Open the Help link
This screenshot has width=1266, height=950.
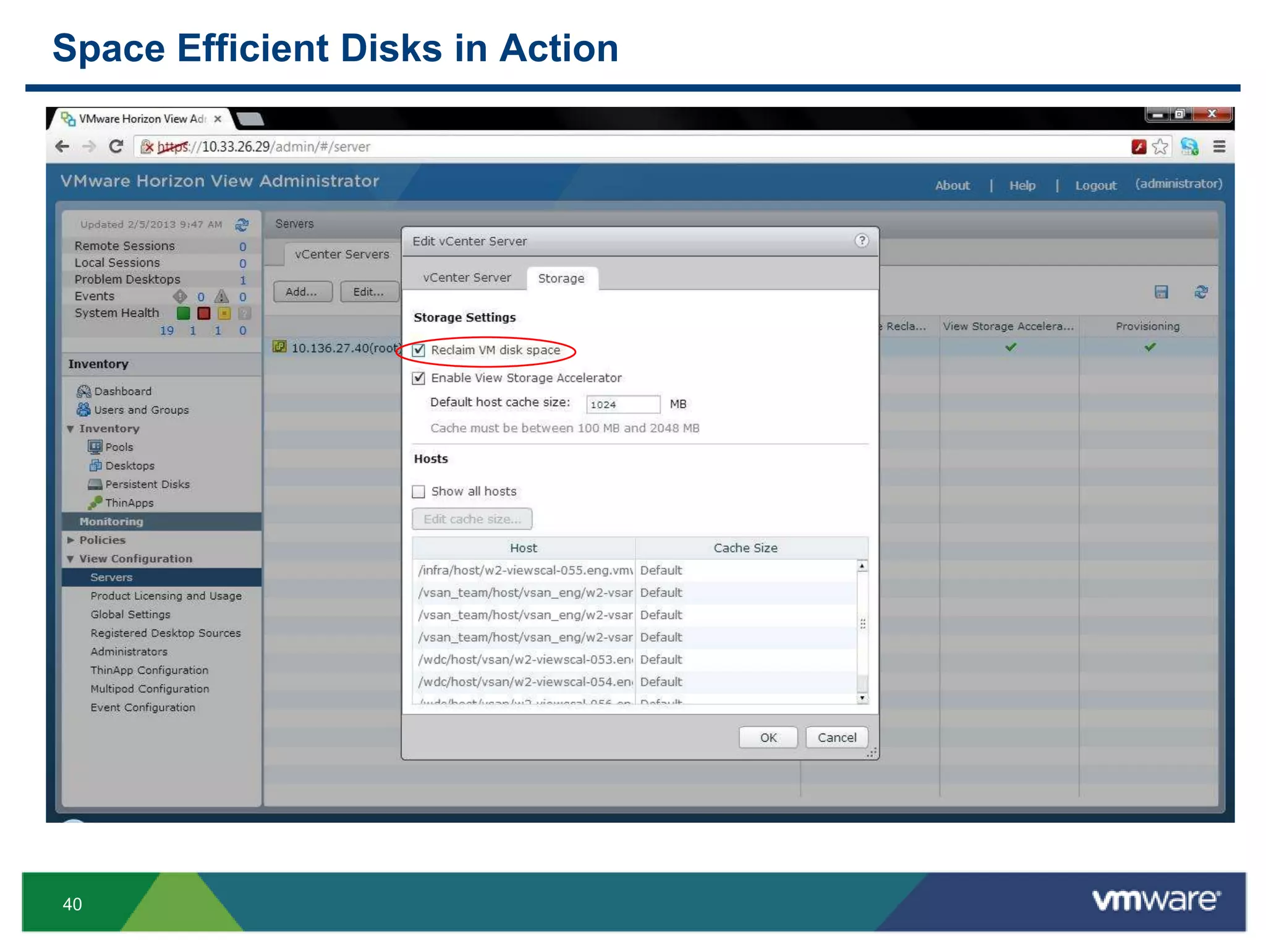click(1022, 185)
